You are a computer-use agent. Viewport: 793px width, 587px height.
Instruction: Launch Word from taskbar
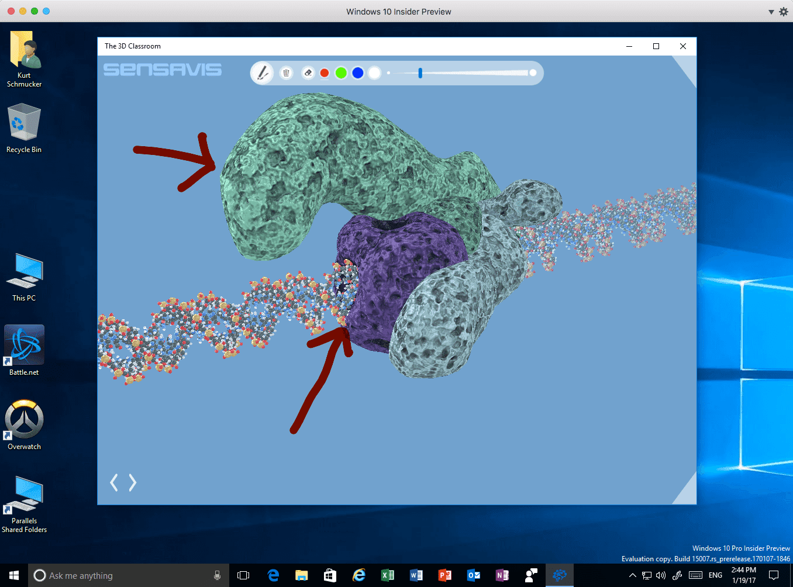tap(416, 575)
